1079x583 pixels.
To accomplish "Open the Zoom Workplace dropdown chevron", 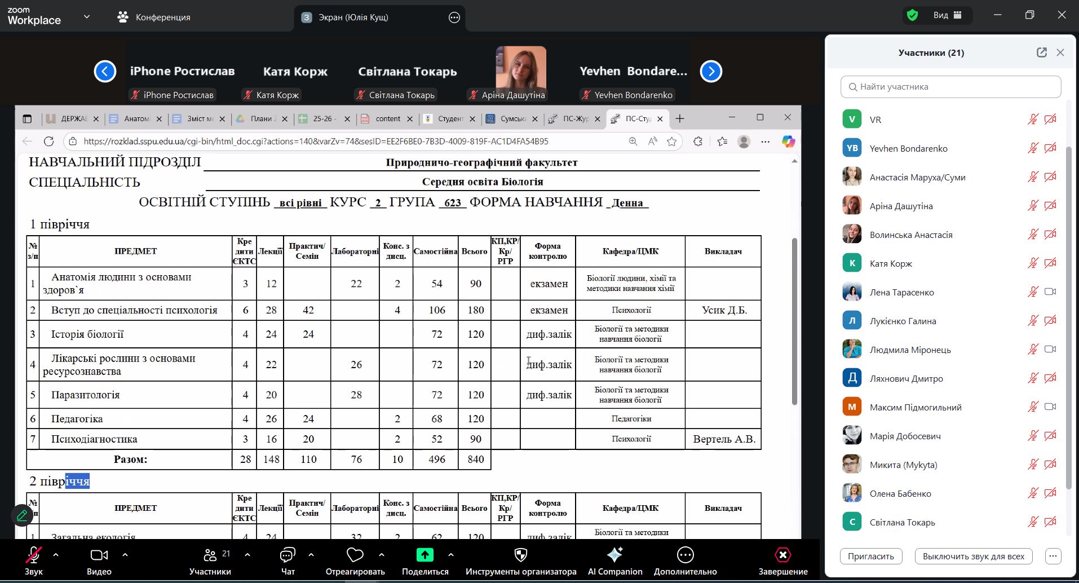I will click(x=87, y=16).
